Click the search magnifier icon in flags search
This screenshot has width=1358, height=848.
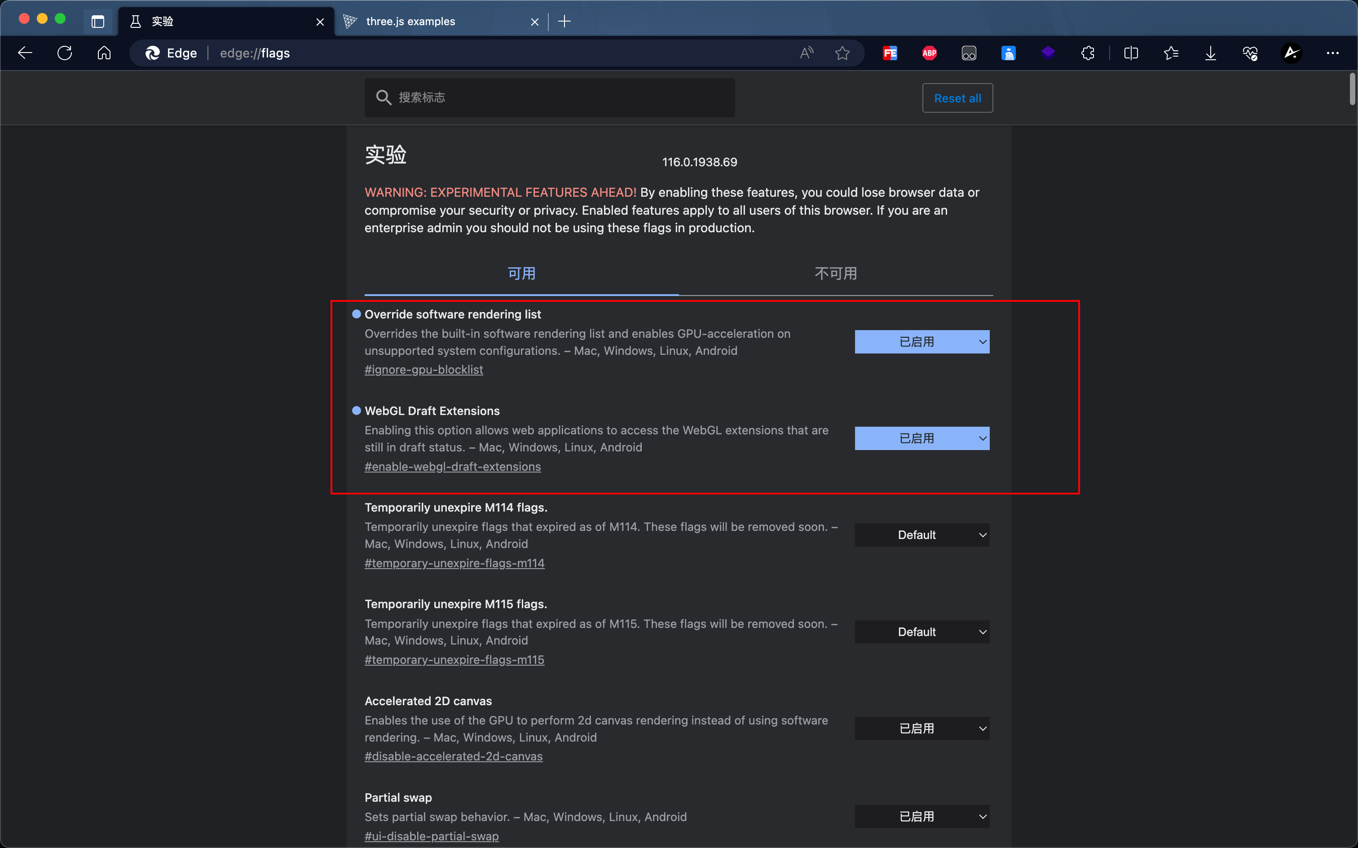tap(384, 97)
